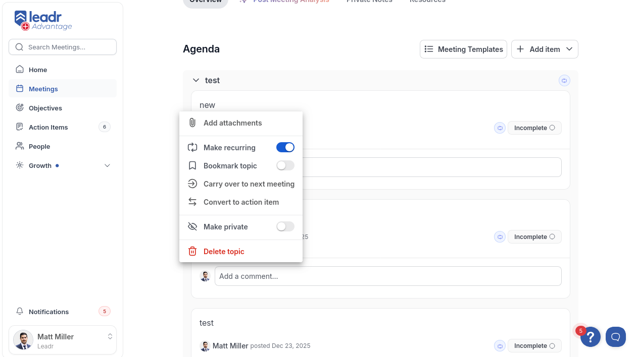The height and width of the screenshot is (357, 636).
Task: Open the chat support bubble icon
Action: [x=615, y=337]
